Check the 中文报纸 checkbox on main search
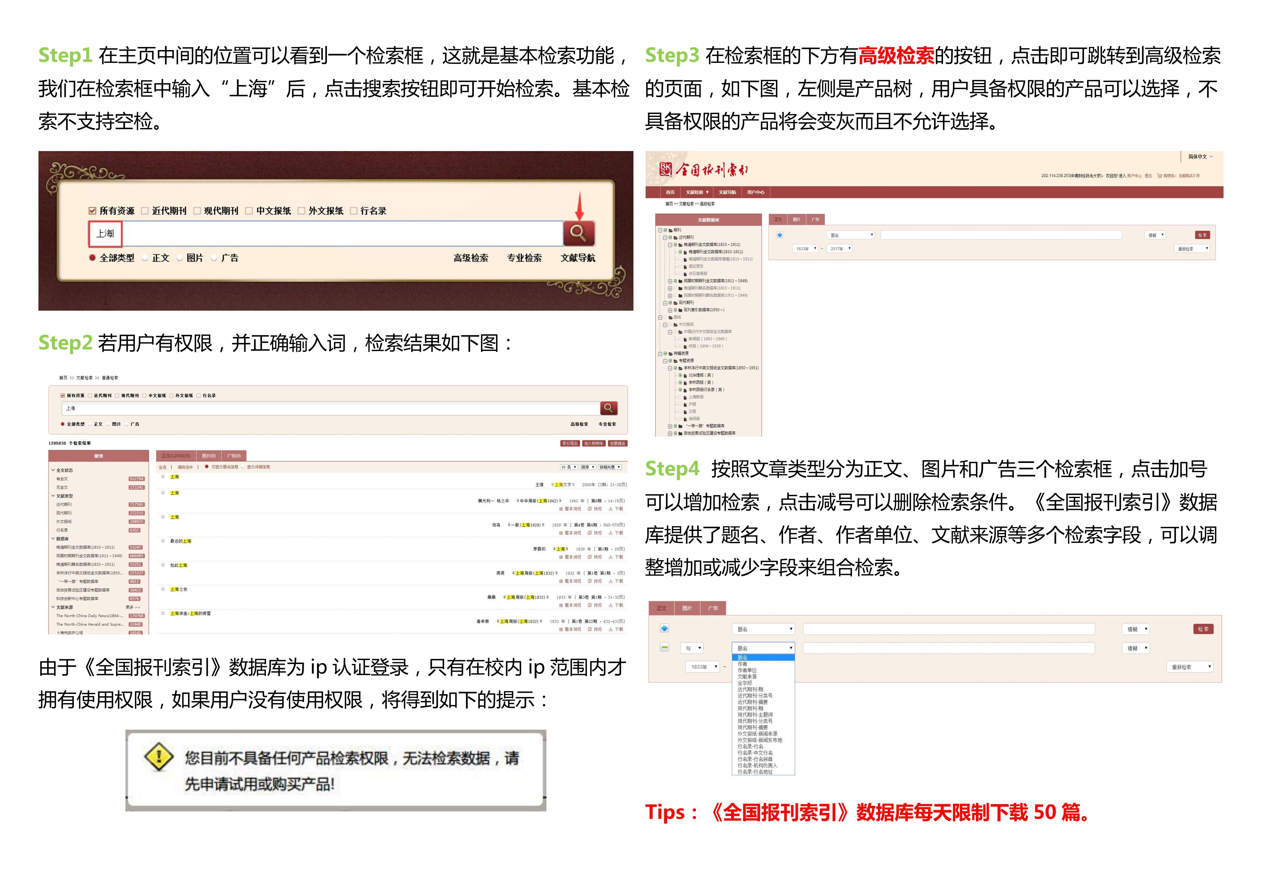The width and height of the screenshot is (1262, 892). [x=249, y=211]
